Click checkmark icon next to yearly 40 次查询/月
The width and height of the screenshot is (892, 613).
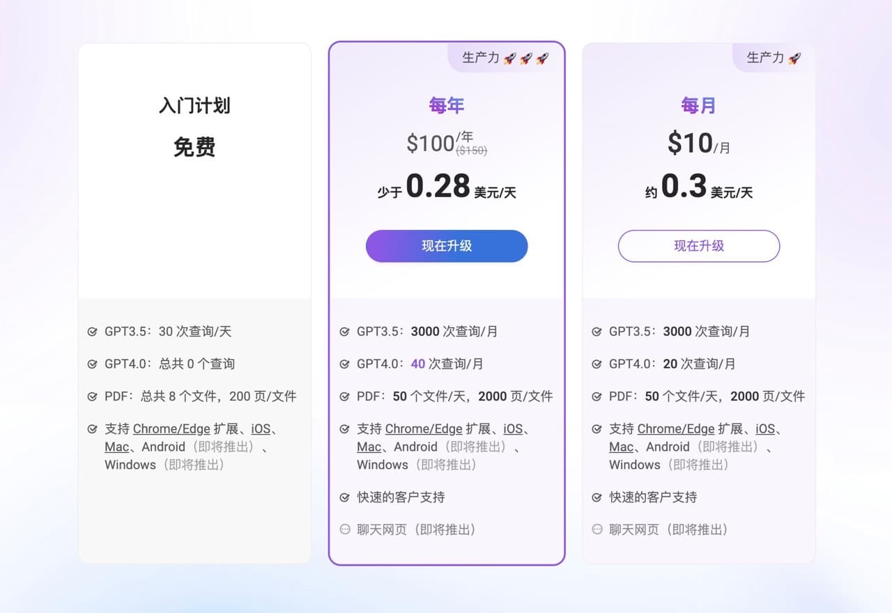click(x=344, y=364)
